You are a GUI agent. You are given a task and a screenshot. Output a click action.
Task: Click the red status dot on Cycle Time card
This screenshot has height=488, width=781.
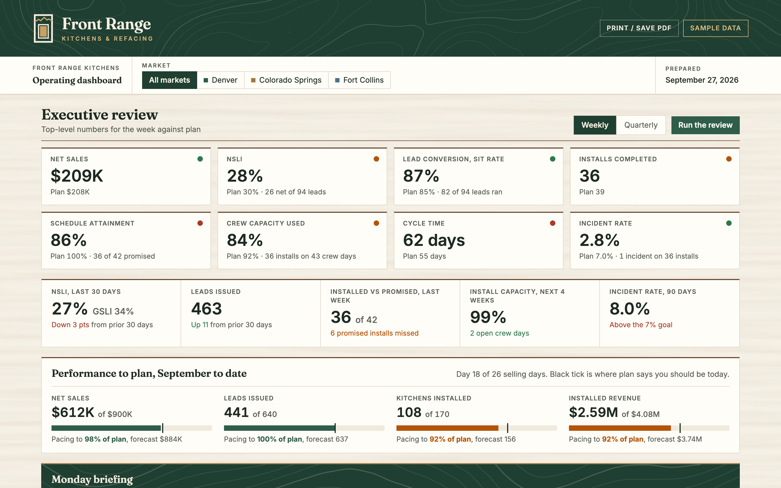point(552,223)
